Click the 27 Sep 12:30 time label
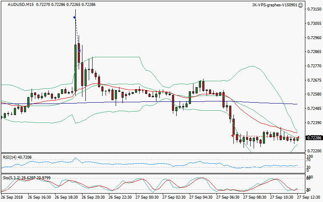Viewport: 323px width, 202px height. [310, 197]
